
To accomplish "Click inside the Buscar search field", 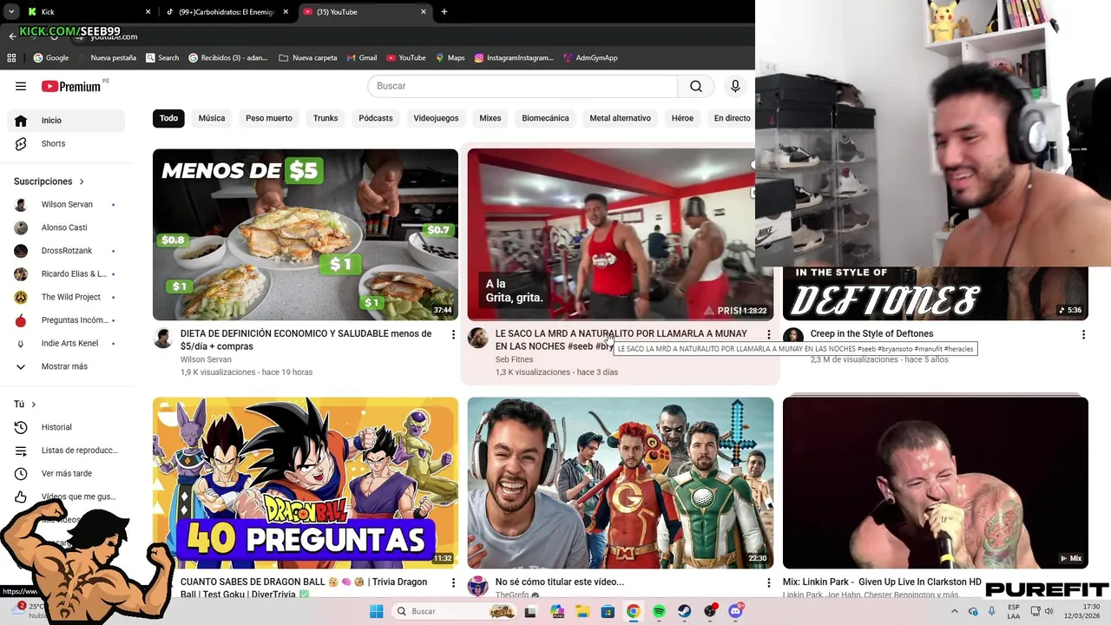I will [523, 86].
